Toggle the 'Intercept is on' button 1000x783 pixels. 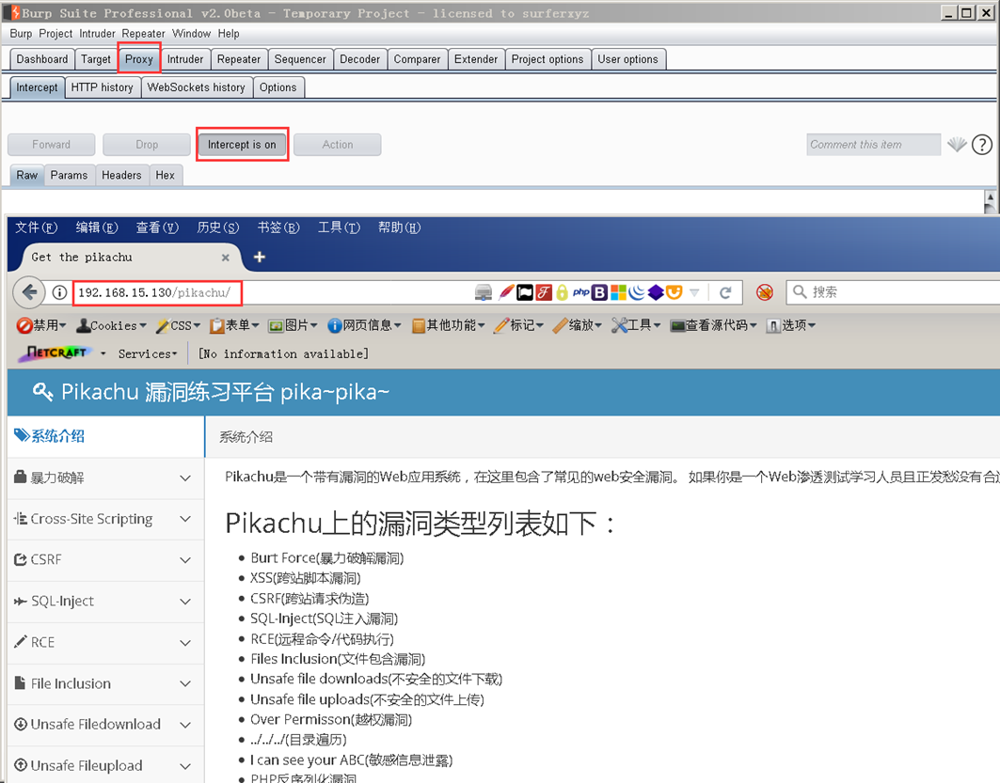[x=242, y=145]
